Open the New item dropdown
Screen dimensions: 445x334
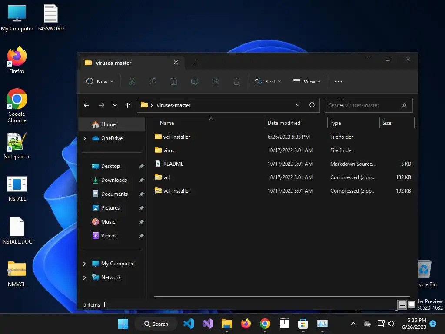[x=100, y=81]
